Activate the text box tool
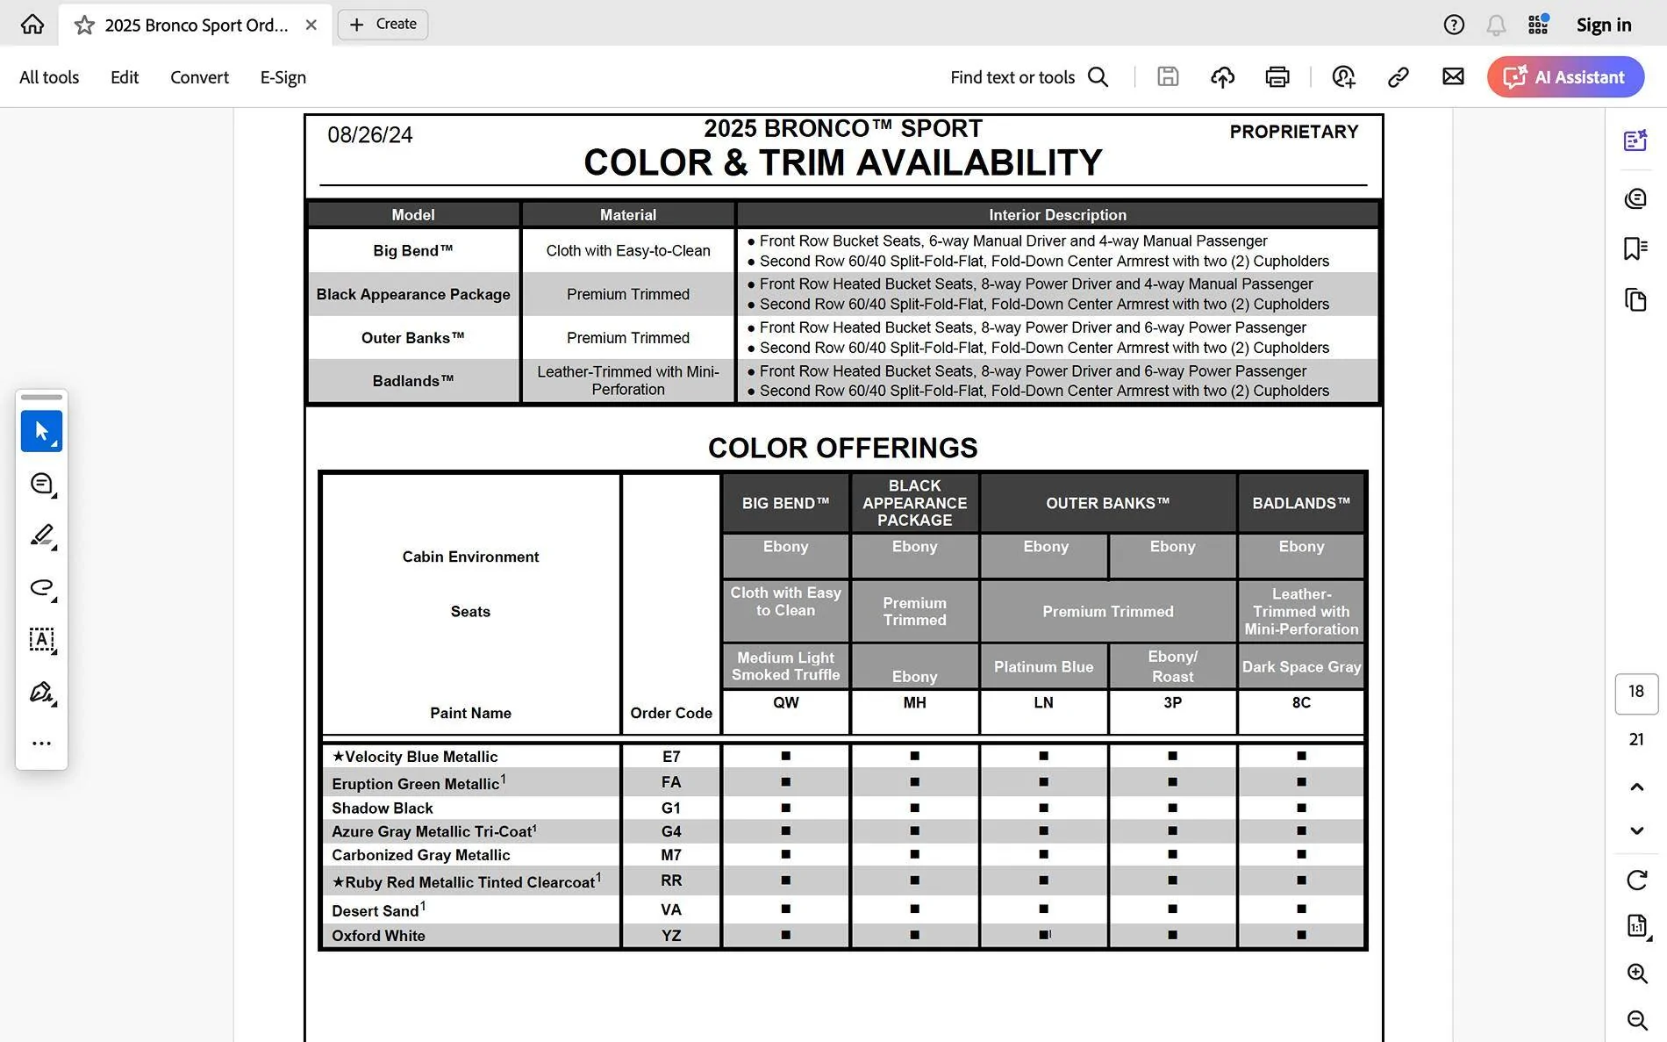Viewport: 1667px width, 1042px height. click(x=41, y=639)
